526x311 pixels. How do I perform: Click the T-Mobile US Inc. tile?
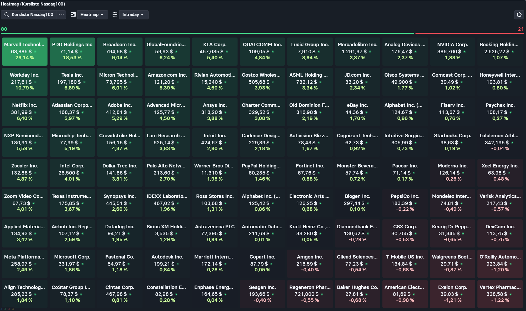[405, 264]
